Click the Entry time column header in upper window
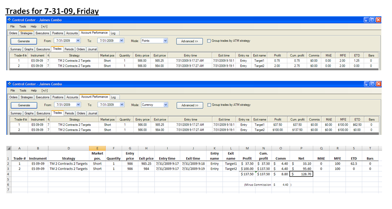392x209 pixels. click(x=190, y=55)
